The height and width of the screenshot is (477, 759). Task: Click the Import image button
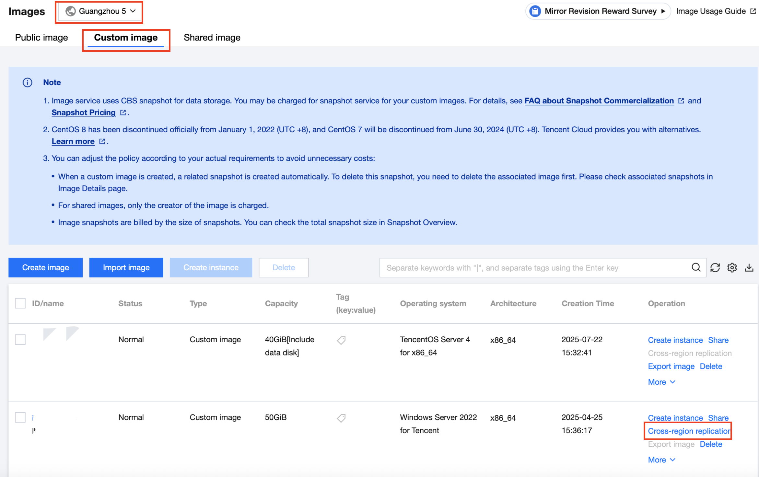126,268
